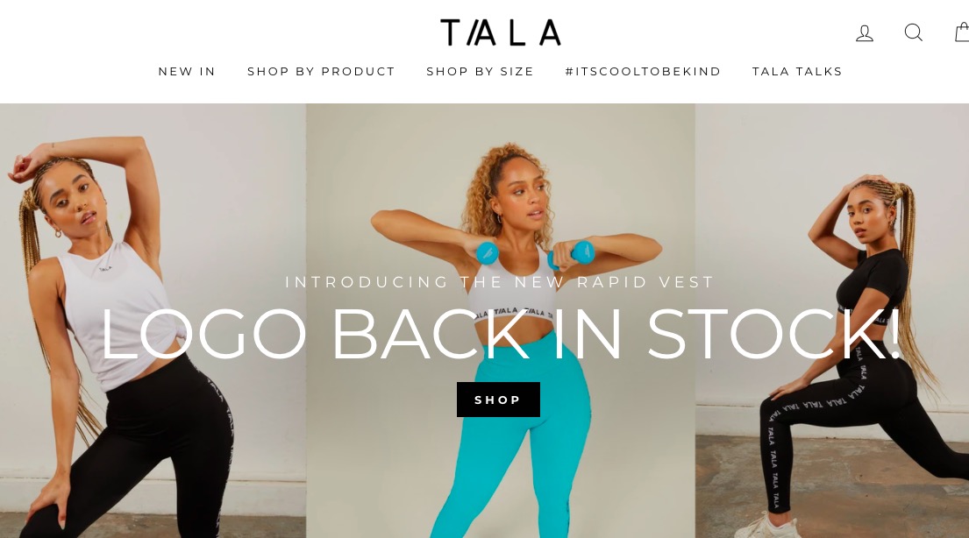
Task: Expand the SHOP BY SIZE menu
Action: [x=480, y=72]
